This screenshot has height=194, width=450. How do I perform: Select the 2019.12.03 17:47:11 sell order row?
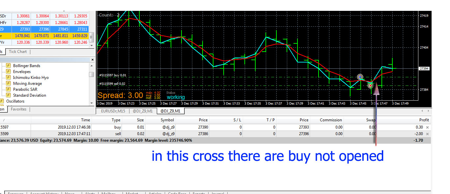pos(215,134)
